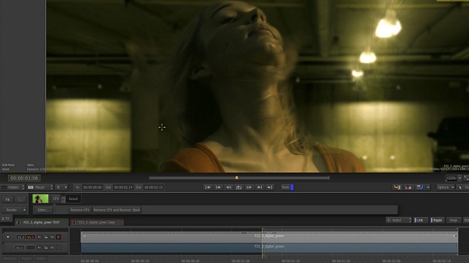This screenshot has height=263, width=469.
Task: Toggle eye visibility on the top track
Action: (40, 237)
